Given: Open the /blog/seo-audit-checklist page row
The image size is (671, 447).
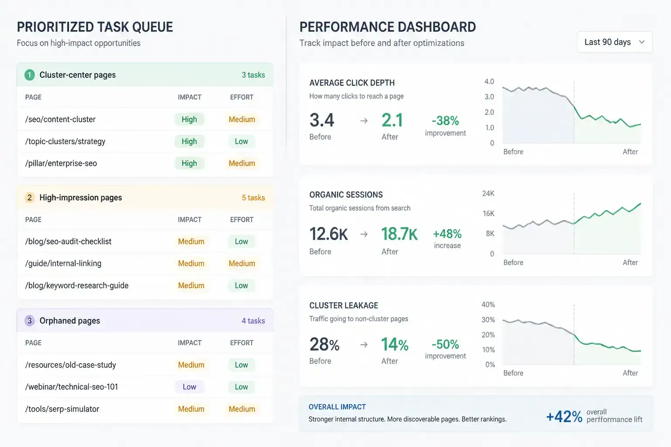Looking at the screenshot, I should click(145, 241).
